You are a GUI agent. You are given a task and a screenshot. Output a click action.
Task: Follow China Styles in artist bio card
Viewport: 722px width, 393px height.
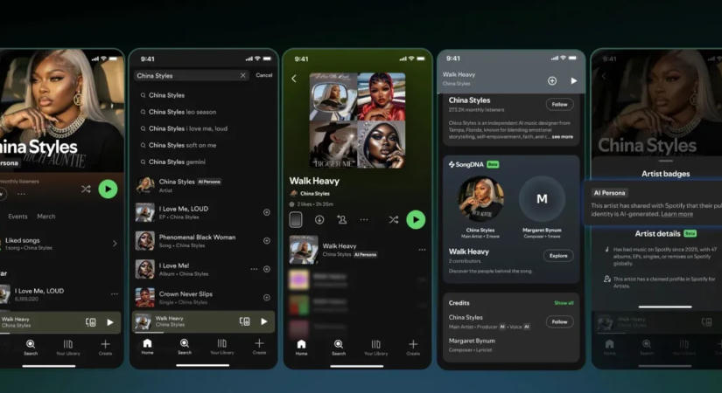point(560,104)
